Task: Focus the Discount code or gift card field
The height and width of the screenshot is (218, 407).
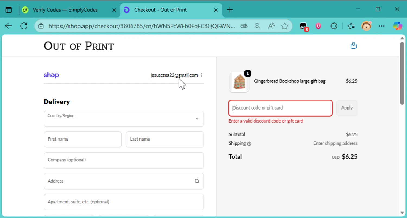Action: tap(280, 108)
